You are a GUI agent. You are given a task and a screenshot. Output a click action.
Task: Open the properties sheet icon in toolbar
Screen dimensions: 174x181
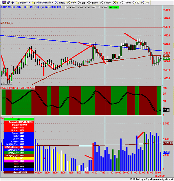(8, 3)
